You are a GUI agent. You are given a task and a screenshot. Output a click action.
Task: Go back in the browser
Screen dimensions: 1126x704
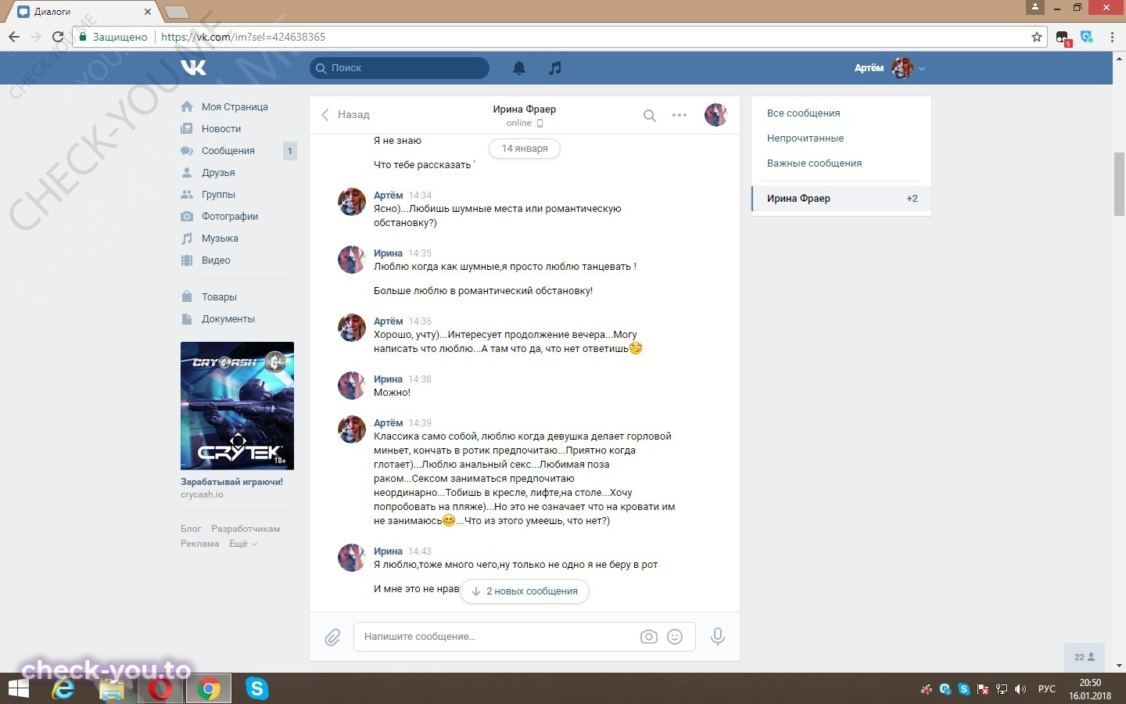(14, 37)
